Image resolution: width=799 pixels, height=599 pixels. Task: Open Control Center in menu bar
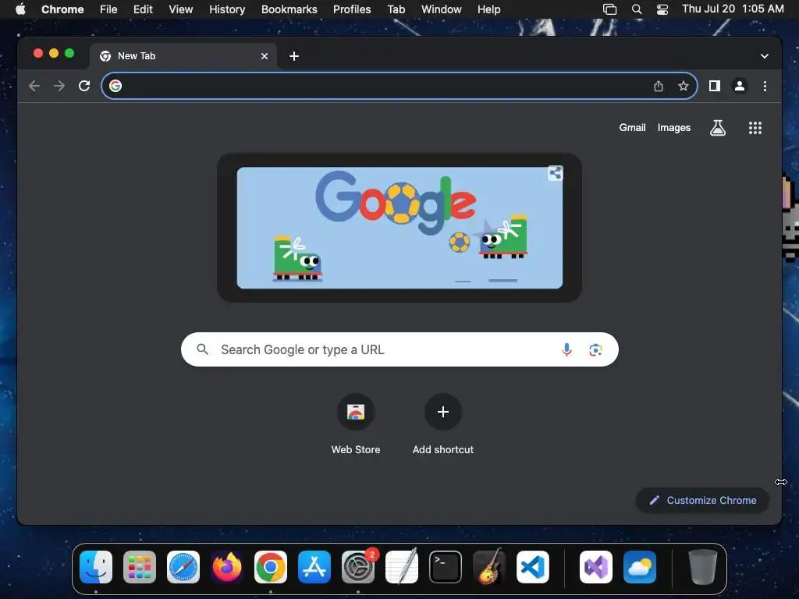click(x=662, y=9)
